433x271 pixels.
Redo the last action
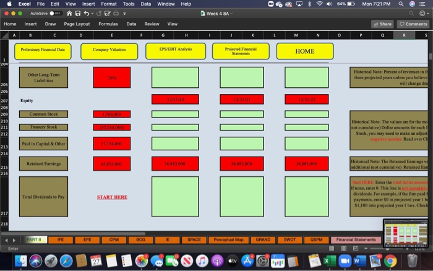[x=99, y=13]
